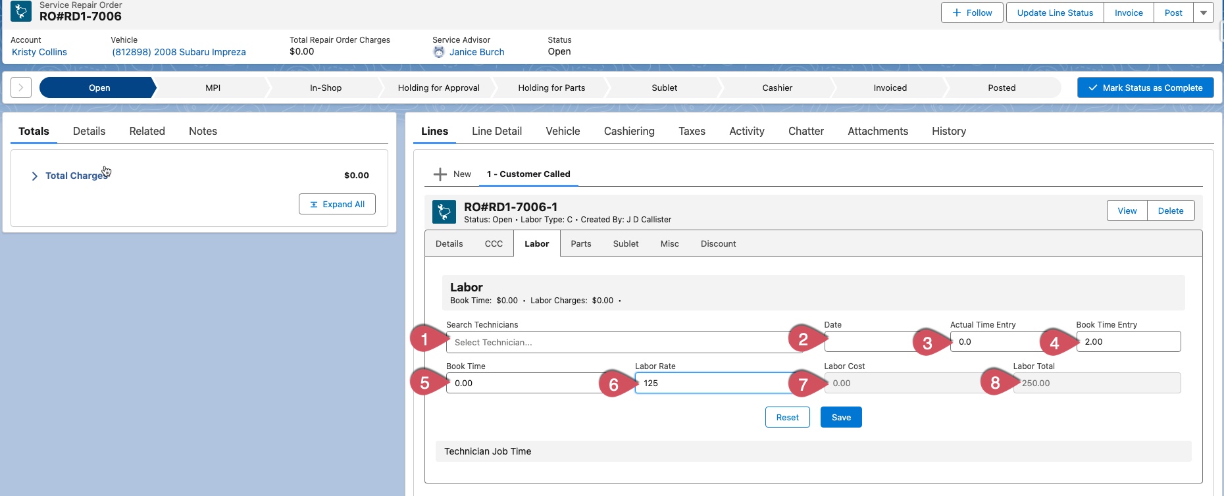Image resolution: width=1224 pixels, height=496 pixels.
Task: Click the Follow button
Action: pyautogui.click(x=972, y=12)
